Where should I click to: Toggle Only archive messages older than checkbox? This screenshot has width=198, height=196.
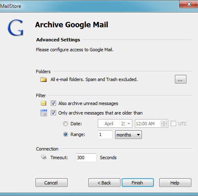(53, 113)
